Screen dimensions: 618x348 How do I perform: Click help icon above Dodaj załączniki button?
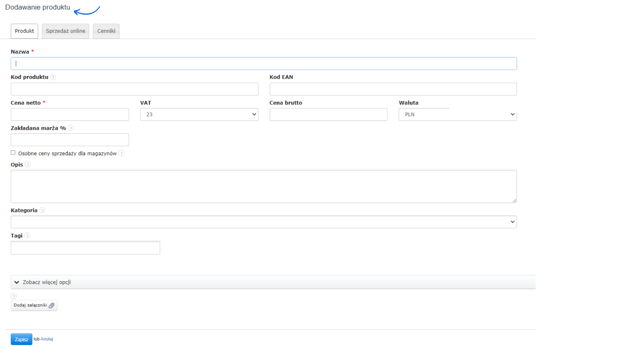point(14,296)
